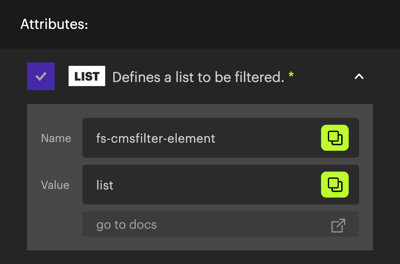The image size is (400, 264).
Task: Click the list value field
Action: point(221,185)
